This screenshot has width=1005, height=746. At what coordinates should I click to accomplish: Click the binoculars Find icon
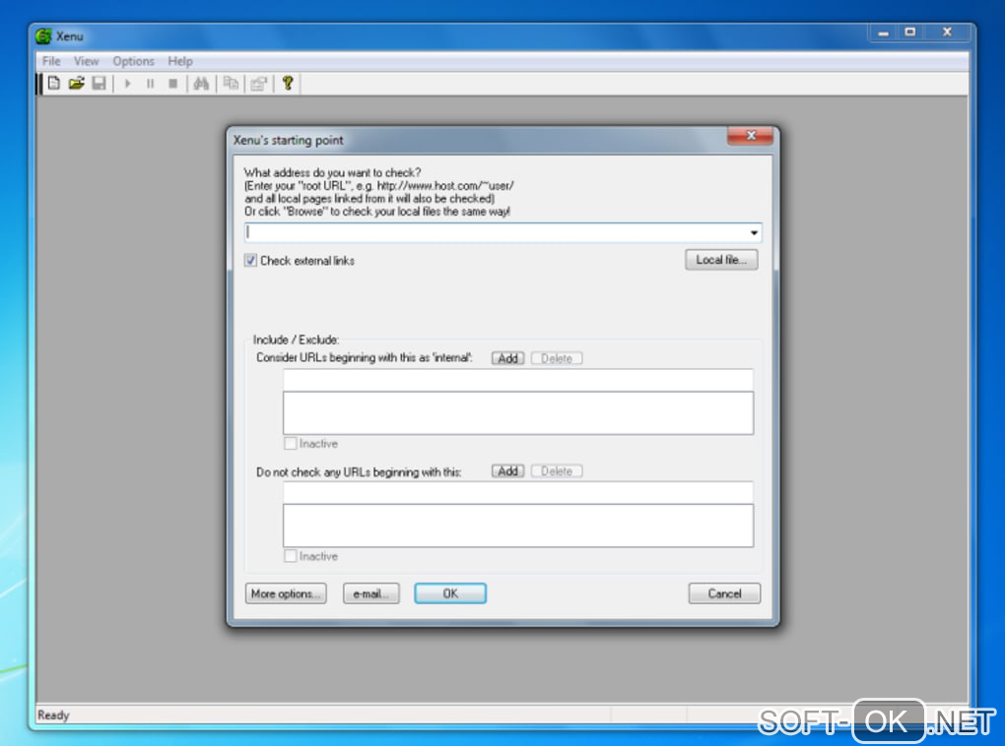(x=201, y=84)
